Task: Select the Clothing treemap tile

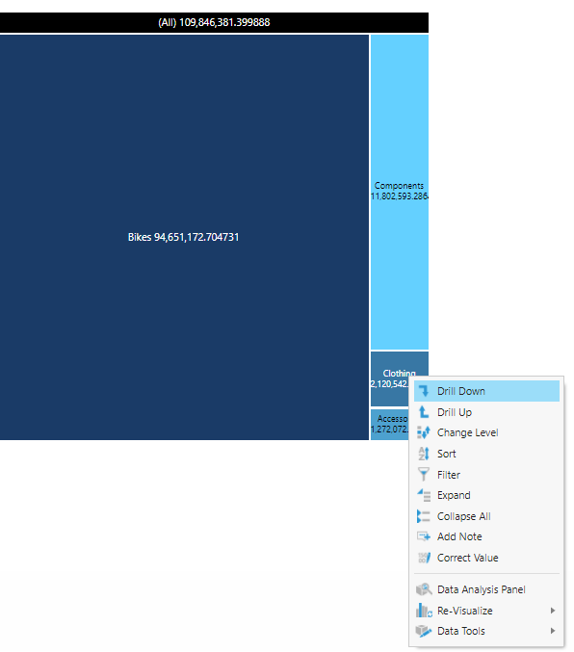Action: coord(389,378)
